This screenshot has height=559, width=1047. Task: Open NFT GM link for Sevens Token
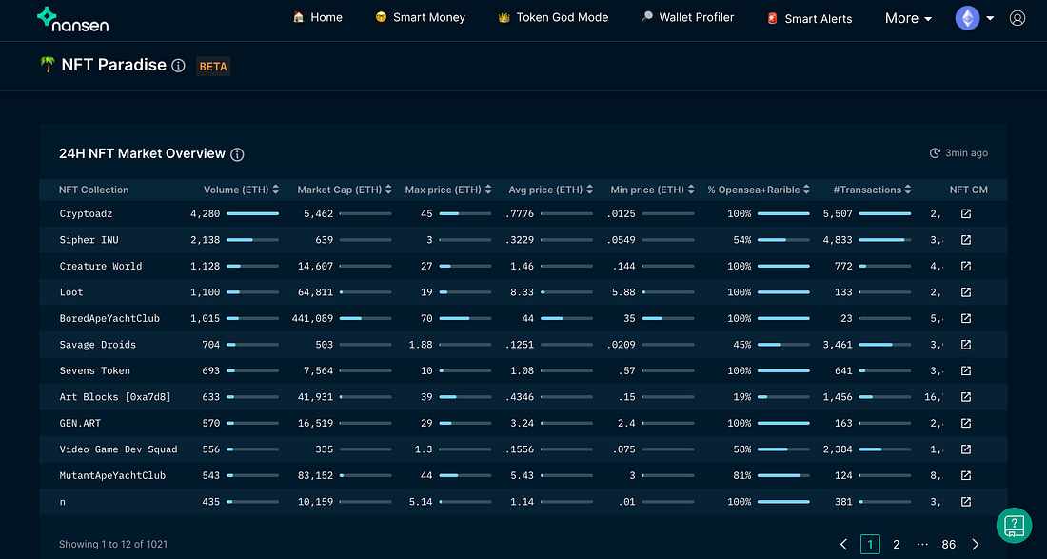(x=965, y=370)
